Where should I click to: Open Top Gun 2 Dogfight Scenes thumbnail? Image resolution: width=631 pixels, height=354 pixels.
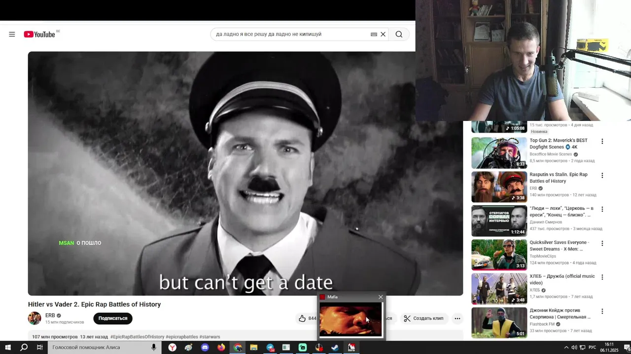coord(499,153)
